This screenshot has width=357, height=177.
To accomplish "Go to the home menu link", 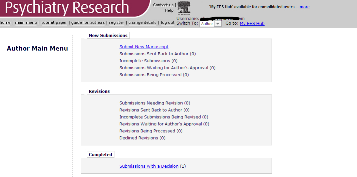I will (x=5, y=23).
